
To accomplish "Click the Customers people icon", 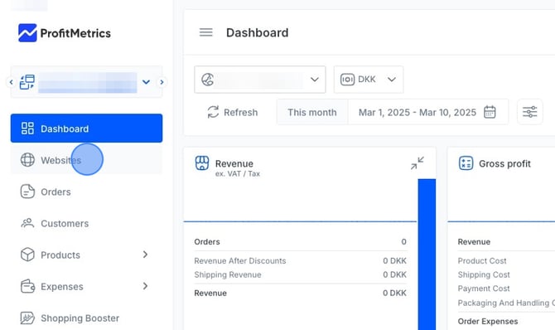I will (x=27, y=223).
